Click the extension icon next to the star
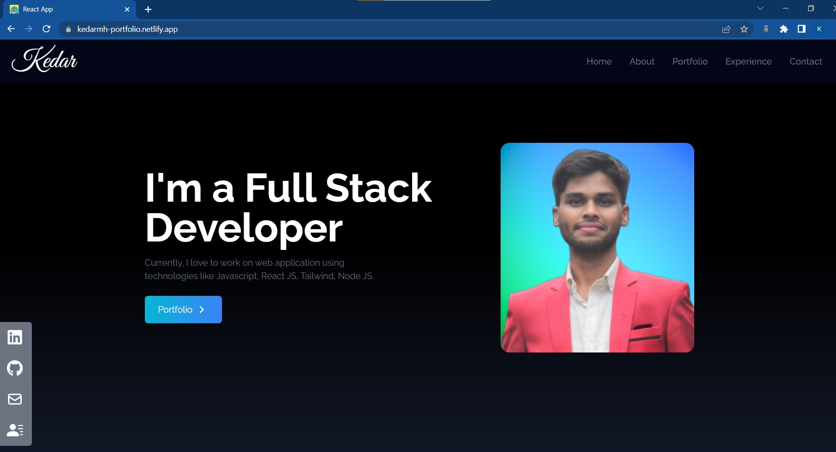Image resolution: width=836 pixels, height=452 pixels. (766, 29)
